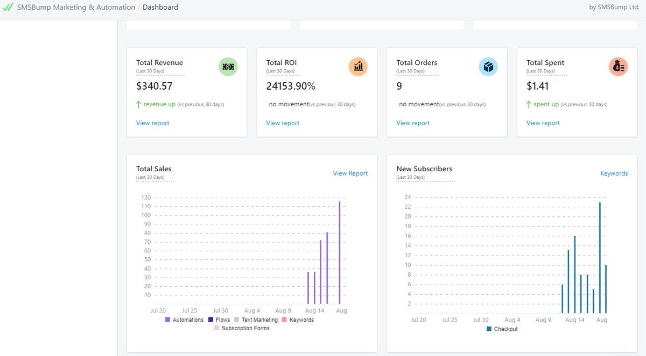Click the Total ROI card title

pyautogui.click(x=282, y=63)
